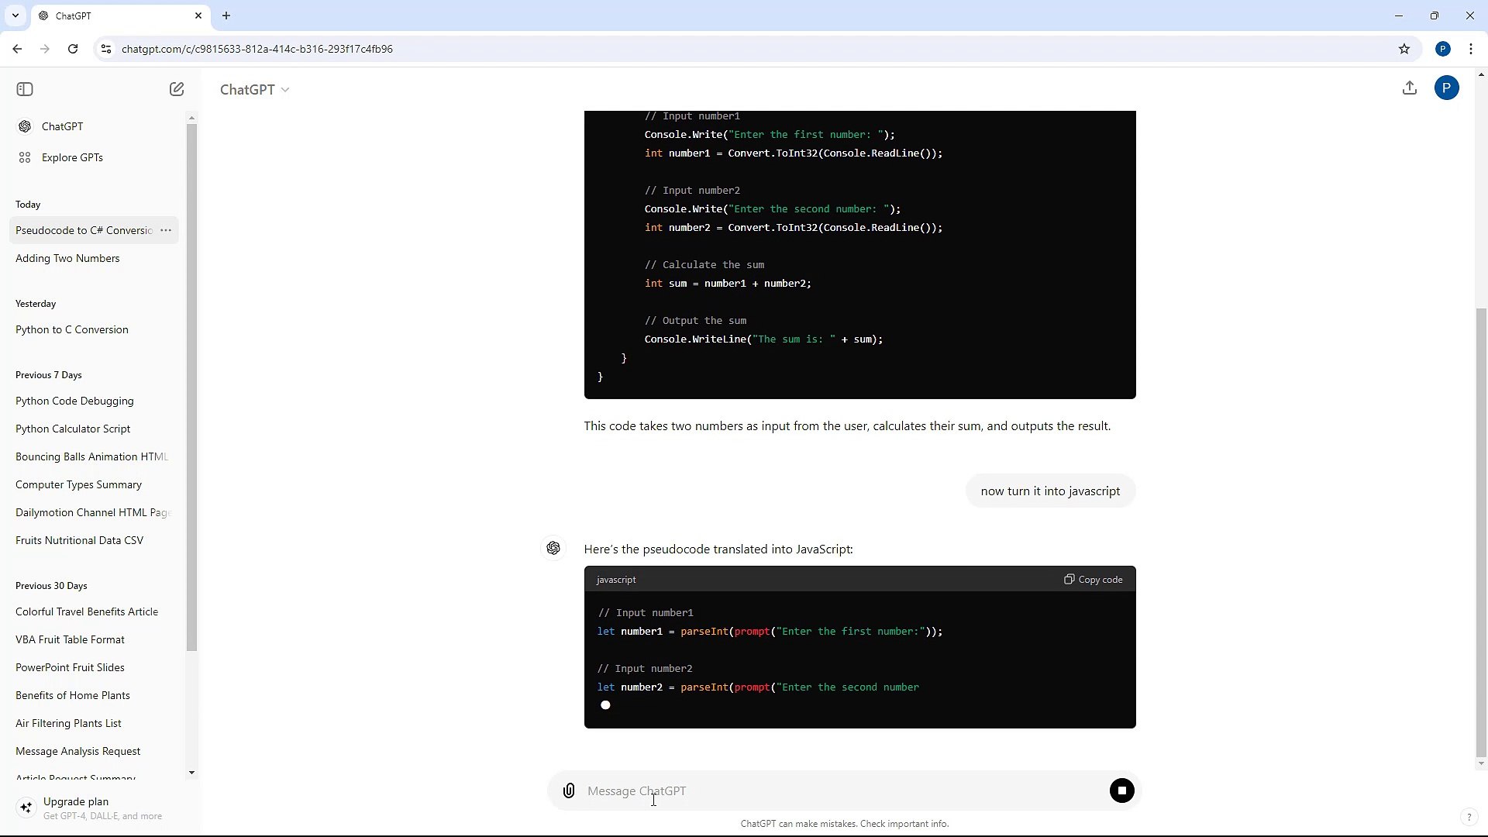The image size is (1488, 837).
Task: Click the Copy code button
Action: (x=1093, y=579)
